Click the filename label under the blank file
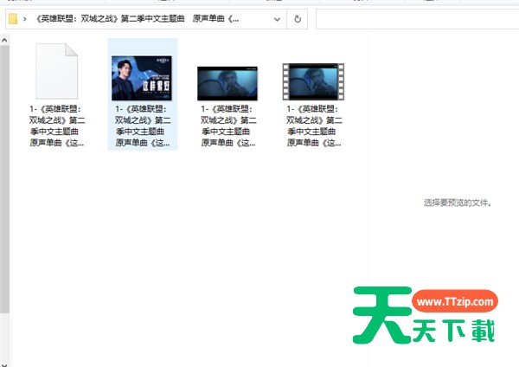 click(x=56, y=126)
